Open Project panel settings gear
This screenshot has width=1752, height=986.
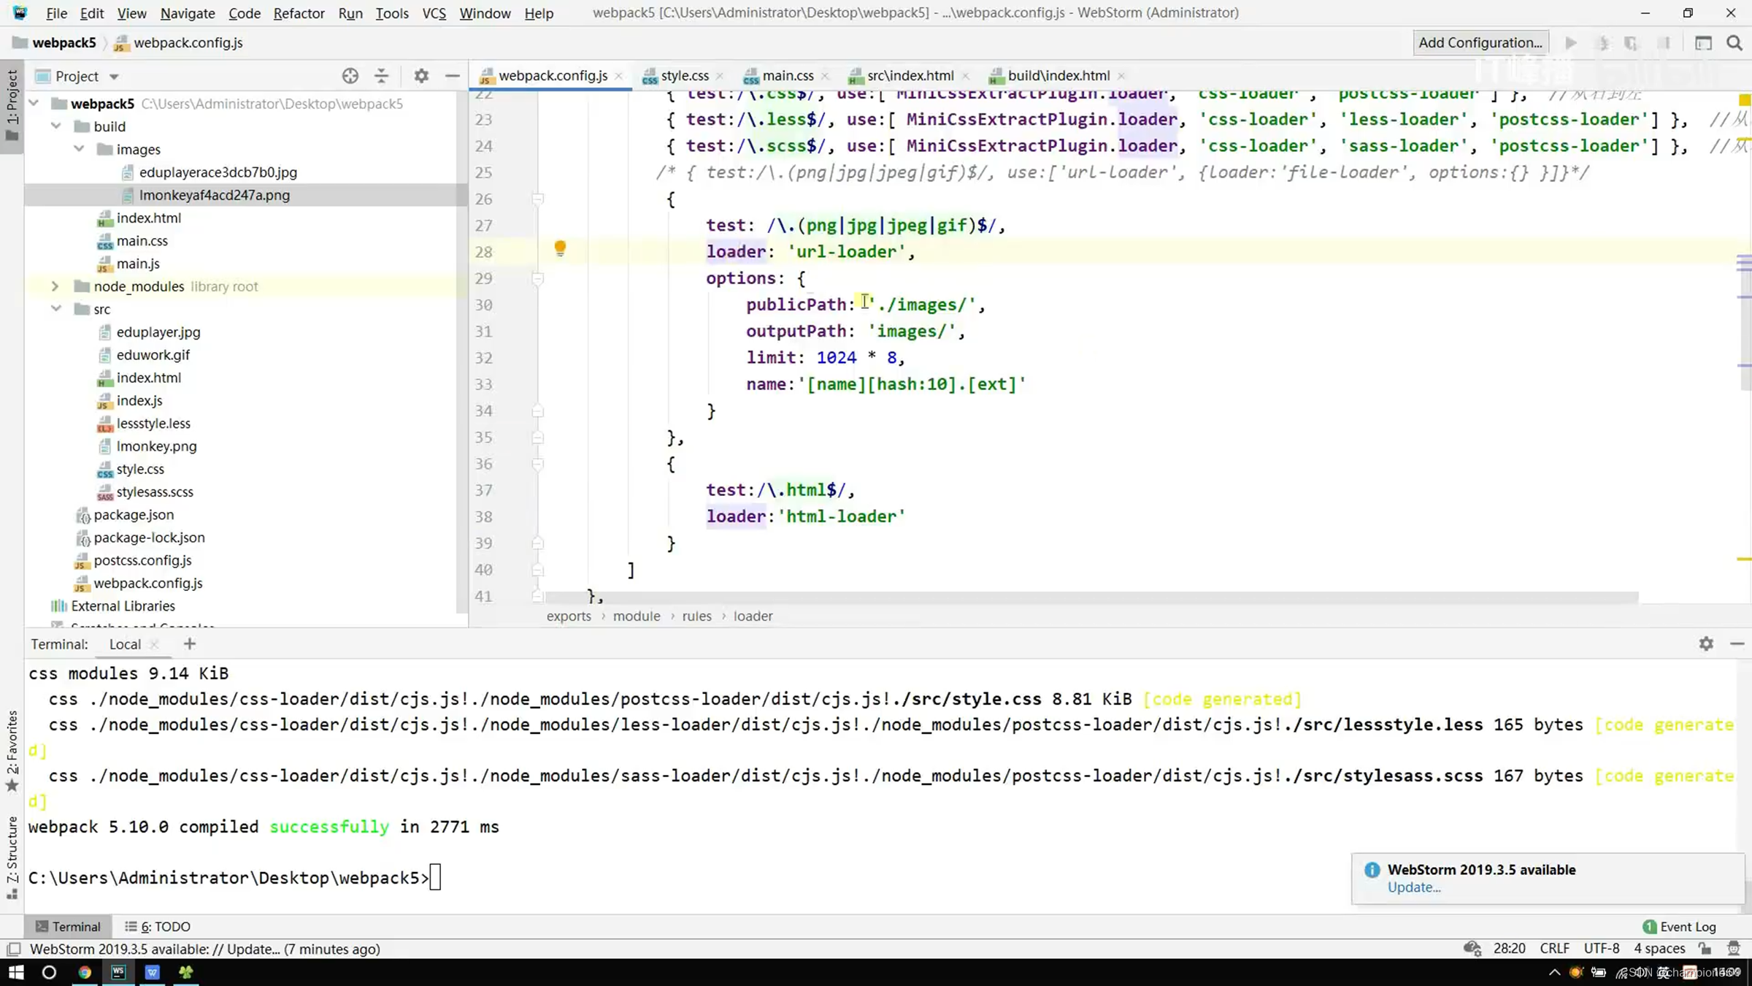coord(421,76)
